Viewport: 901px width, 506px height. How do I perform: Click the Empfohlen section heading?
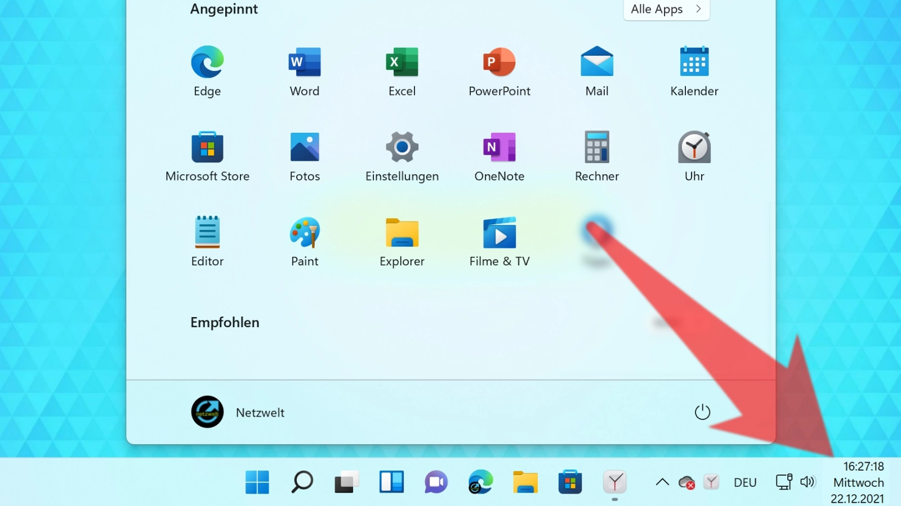225,322
